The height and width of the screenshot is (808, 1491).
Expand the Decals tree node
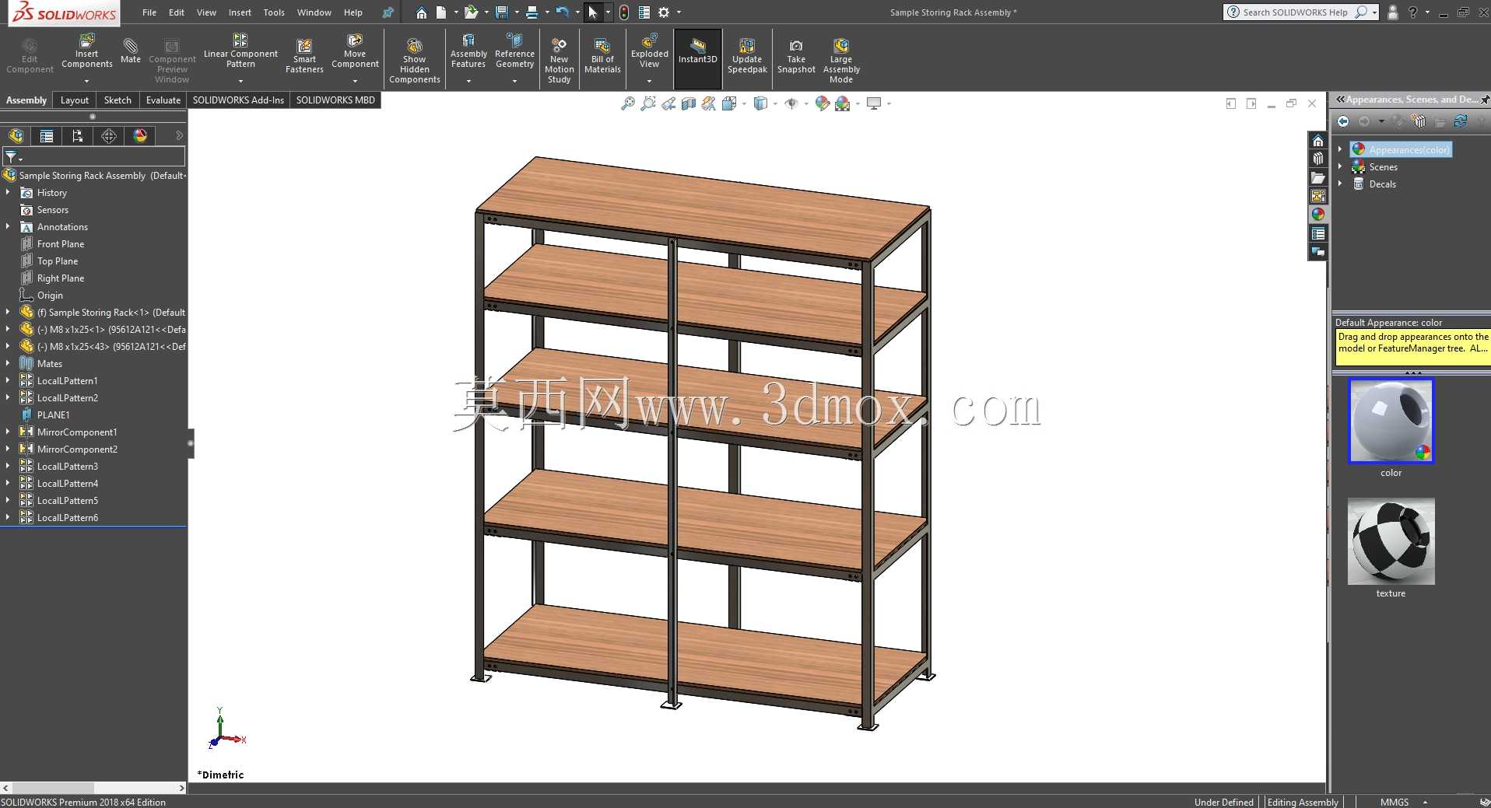point(1340,184)
